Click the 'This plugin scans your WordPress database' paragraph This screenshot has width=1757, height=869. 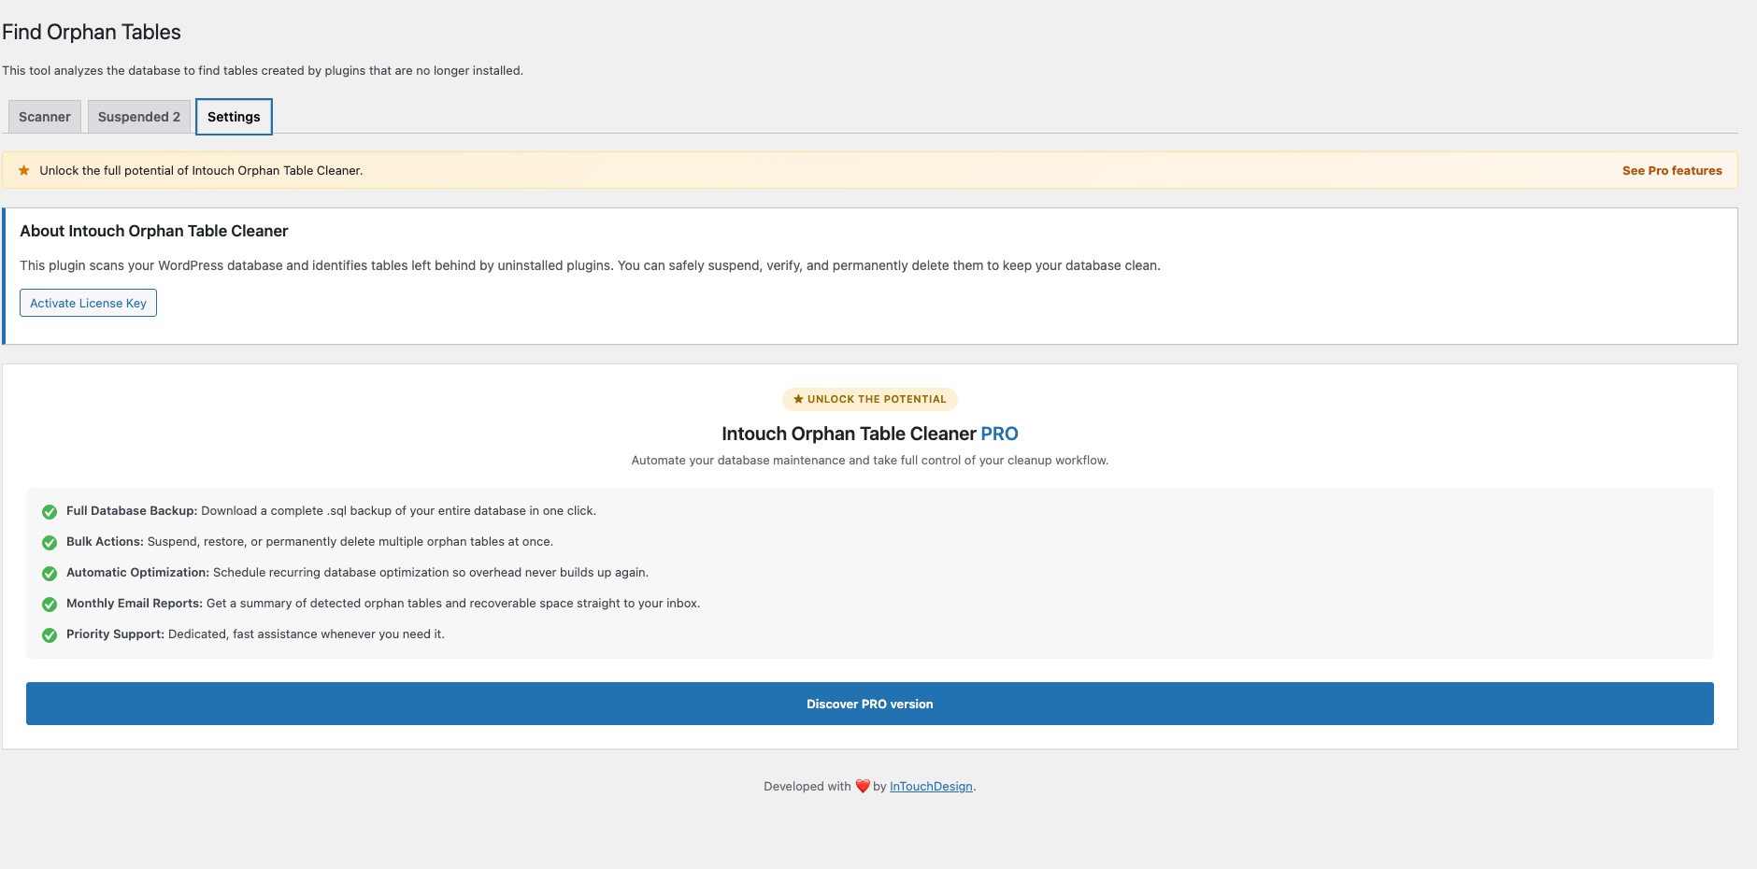590,265
